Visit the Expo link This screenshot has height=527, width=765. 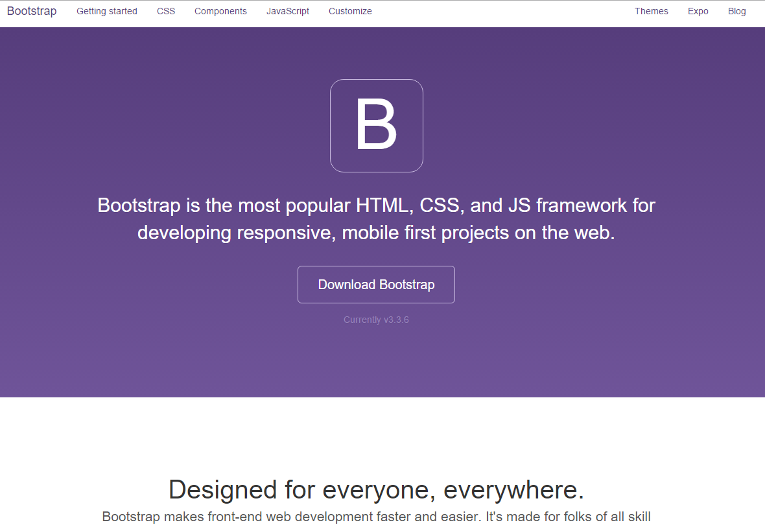click(698, 11)
